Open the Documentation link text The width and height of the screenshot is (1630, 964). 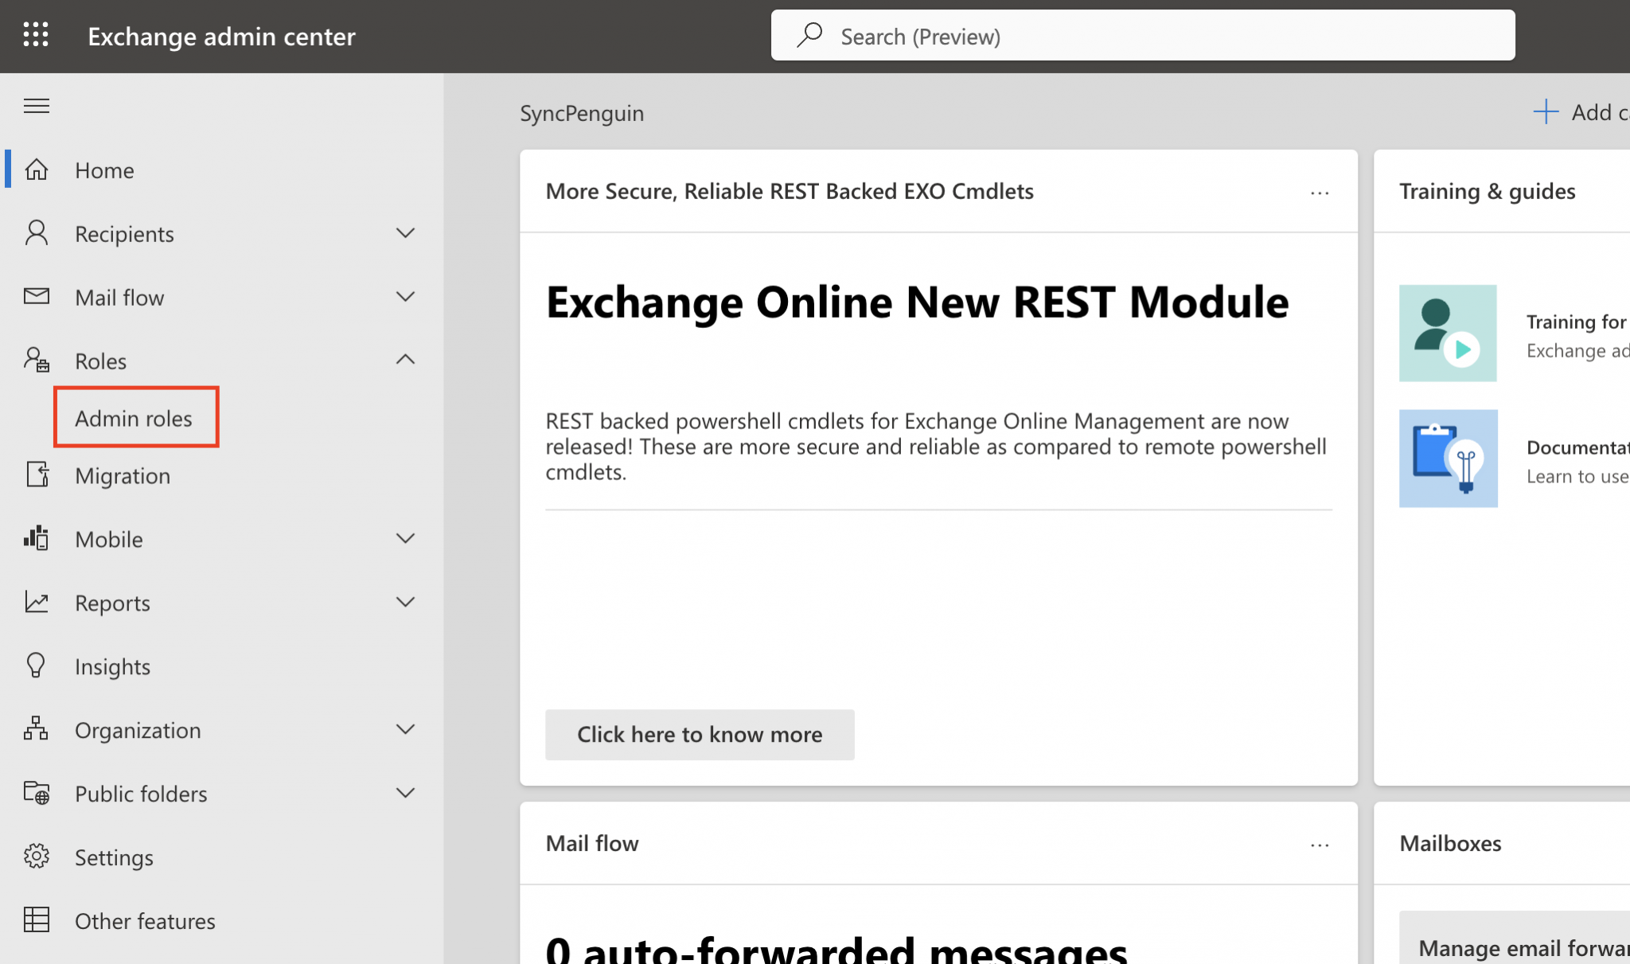click(x=1577, y=447)
